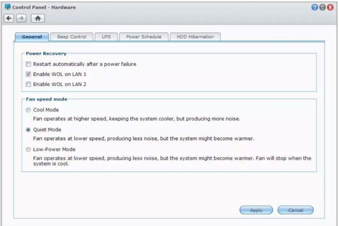The height and width of the screenshot is (226, 339).
Task: Open Control Panel home via house icon
Action: point(38,18)
